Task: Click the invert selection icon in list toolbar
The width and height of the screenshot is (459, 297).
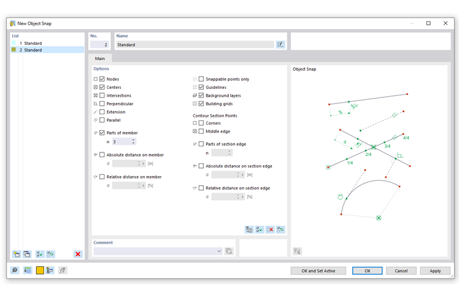Action: [x=50, y=254]
